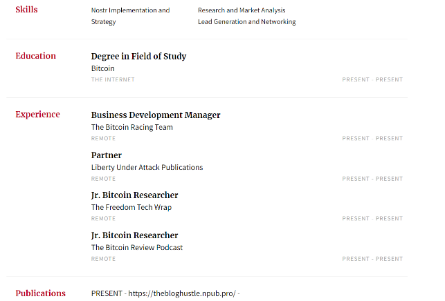This screenshot has height=301, width=445.
Task: Select the Experience section heading
Action: pos(37,115)
